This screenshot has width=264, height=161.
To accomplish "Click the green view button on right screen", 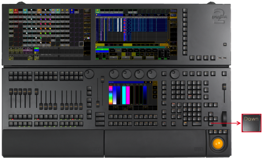I will tap(98, 11).
